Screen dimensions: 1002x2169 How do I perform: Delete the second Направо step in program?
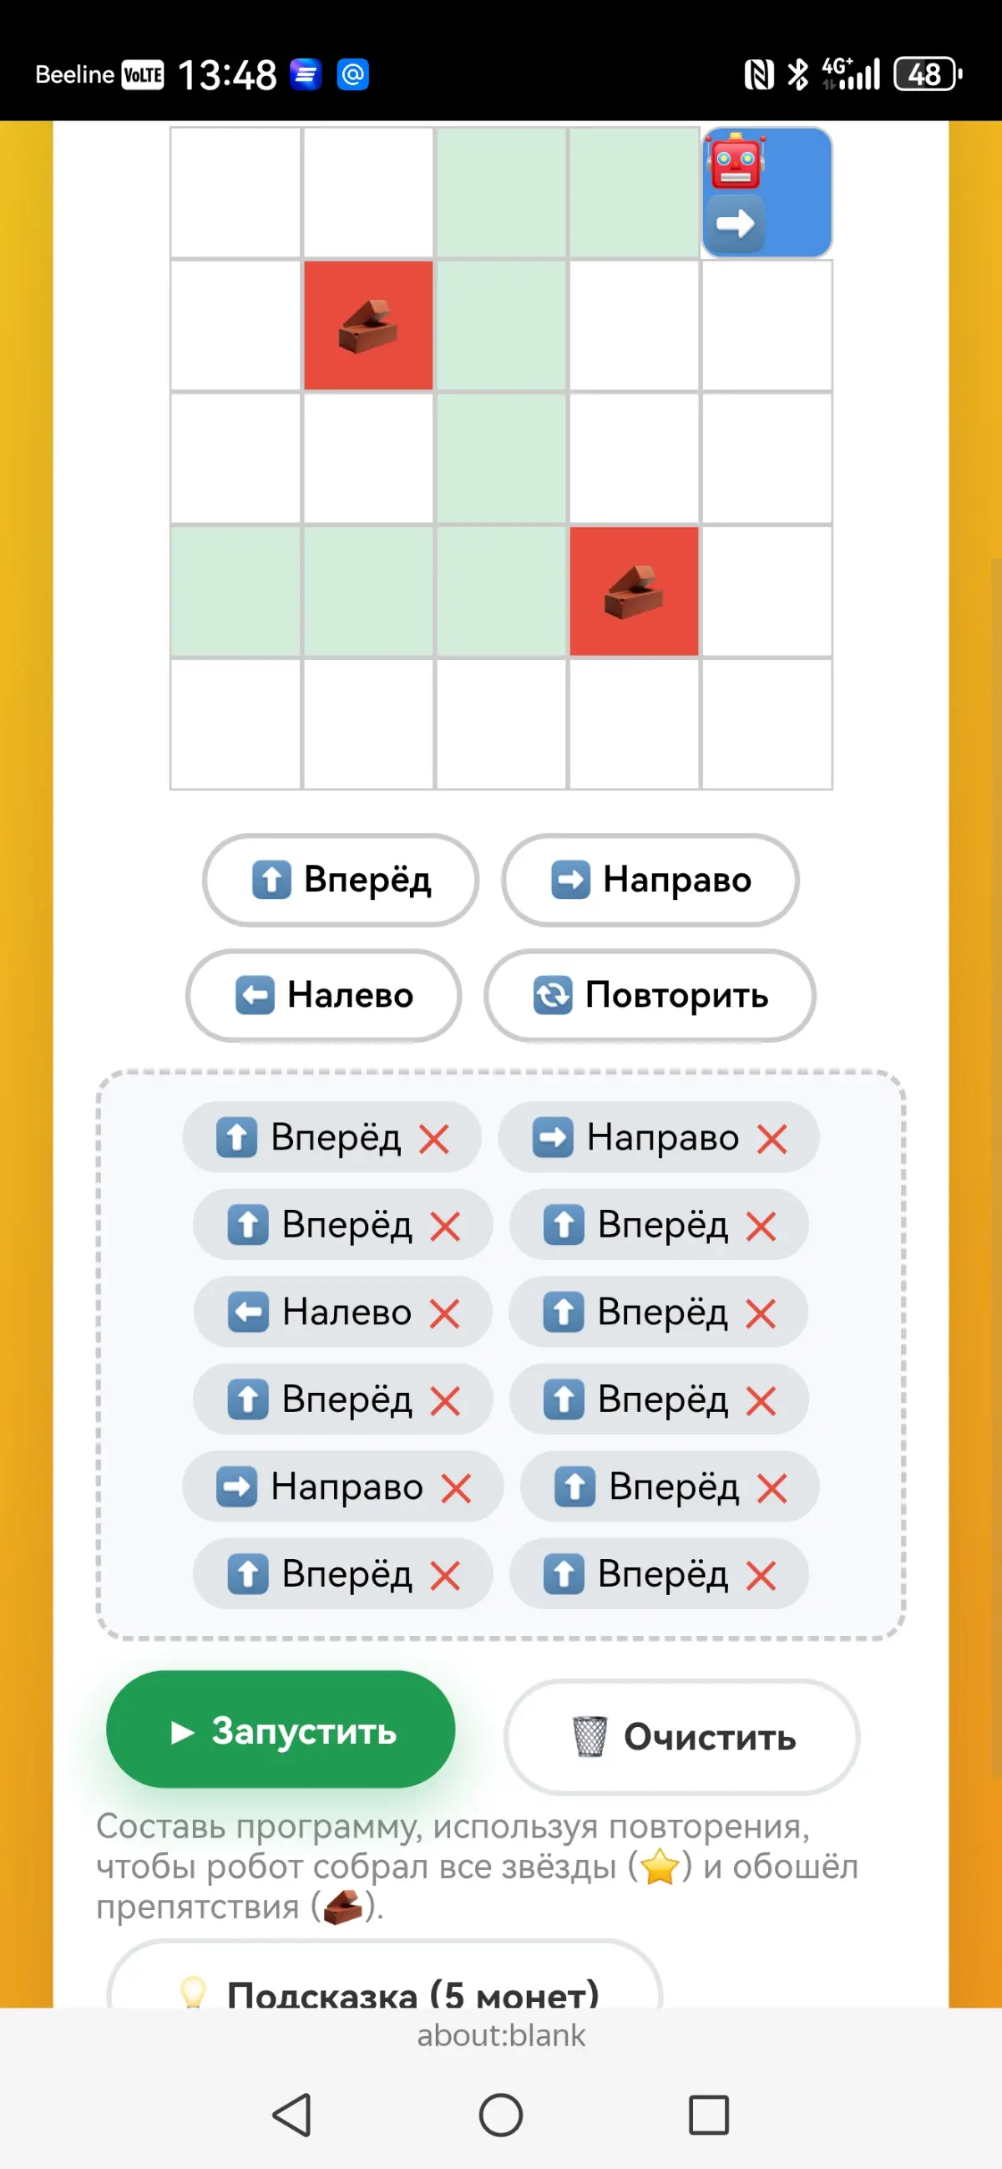[456, 1489]
